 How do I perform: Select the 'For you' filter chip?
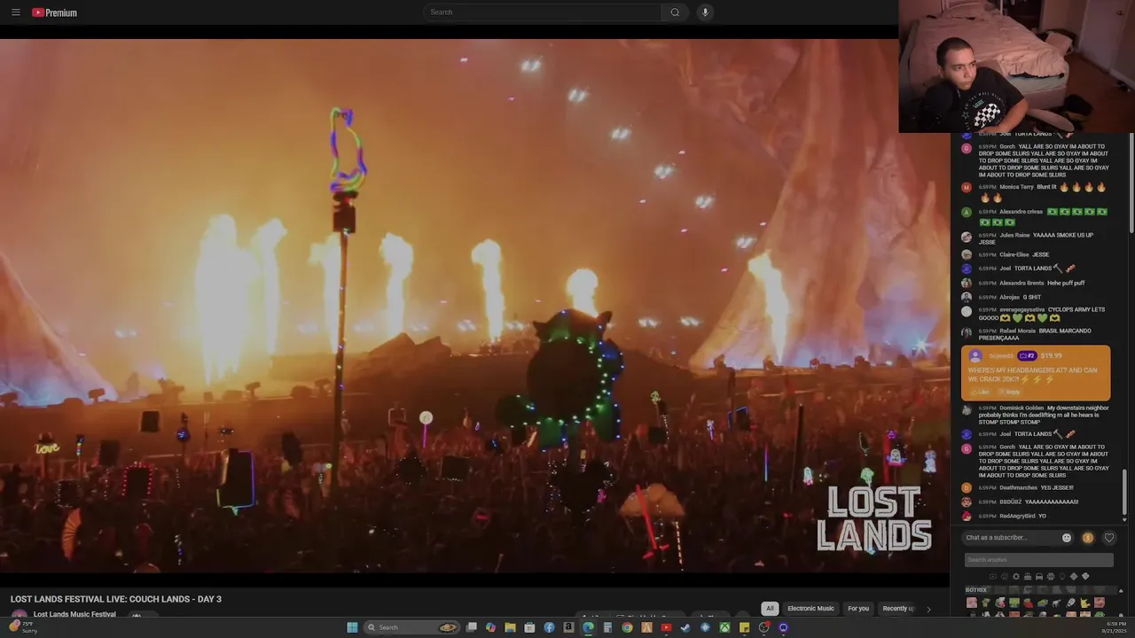point(858,609)
